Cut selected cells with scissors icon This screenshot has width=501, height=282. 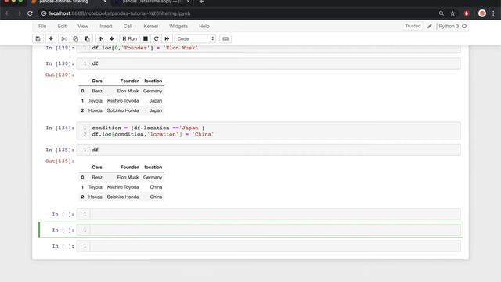(63, 38)
